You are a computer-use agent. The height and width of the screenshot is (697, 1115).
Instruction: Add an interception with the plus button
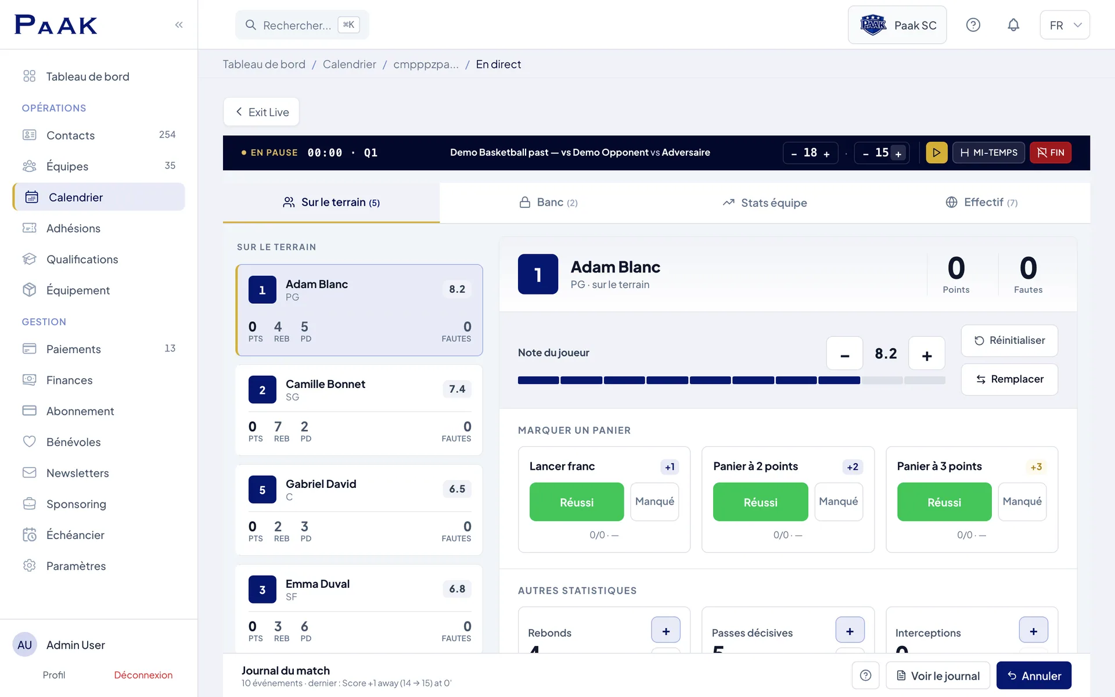click(x=1034, y=631)
